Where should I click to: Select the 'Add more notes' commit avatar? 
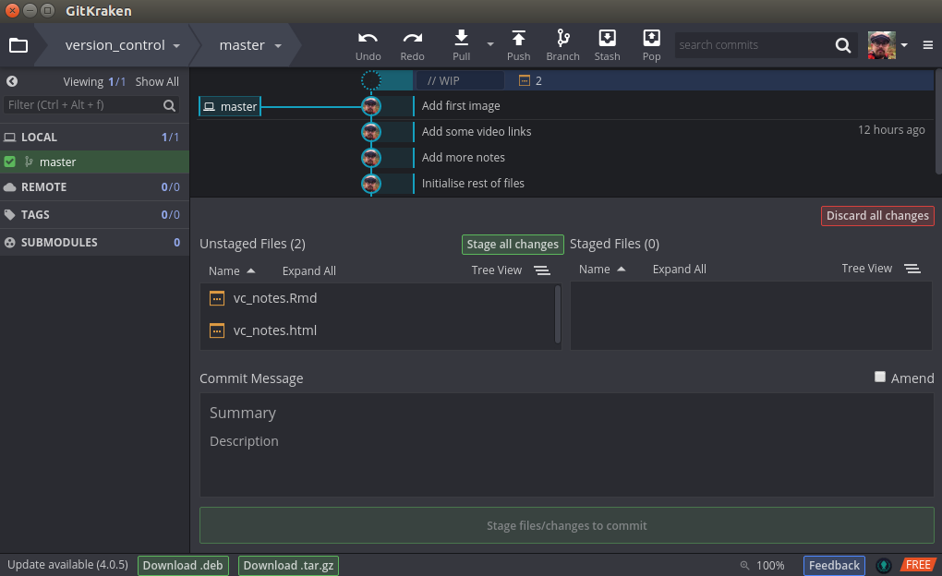(370, 157)
